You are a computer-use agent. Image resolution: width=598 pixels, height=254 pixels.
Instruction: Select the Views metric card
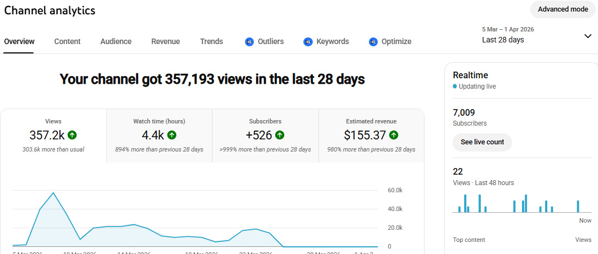[53, 136]
